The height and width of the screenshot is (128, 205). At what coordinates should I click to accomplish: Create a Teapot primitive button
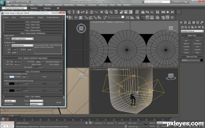[x=186, y=53]
